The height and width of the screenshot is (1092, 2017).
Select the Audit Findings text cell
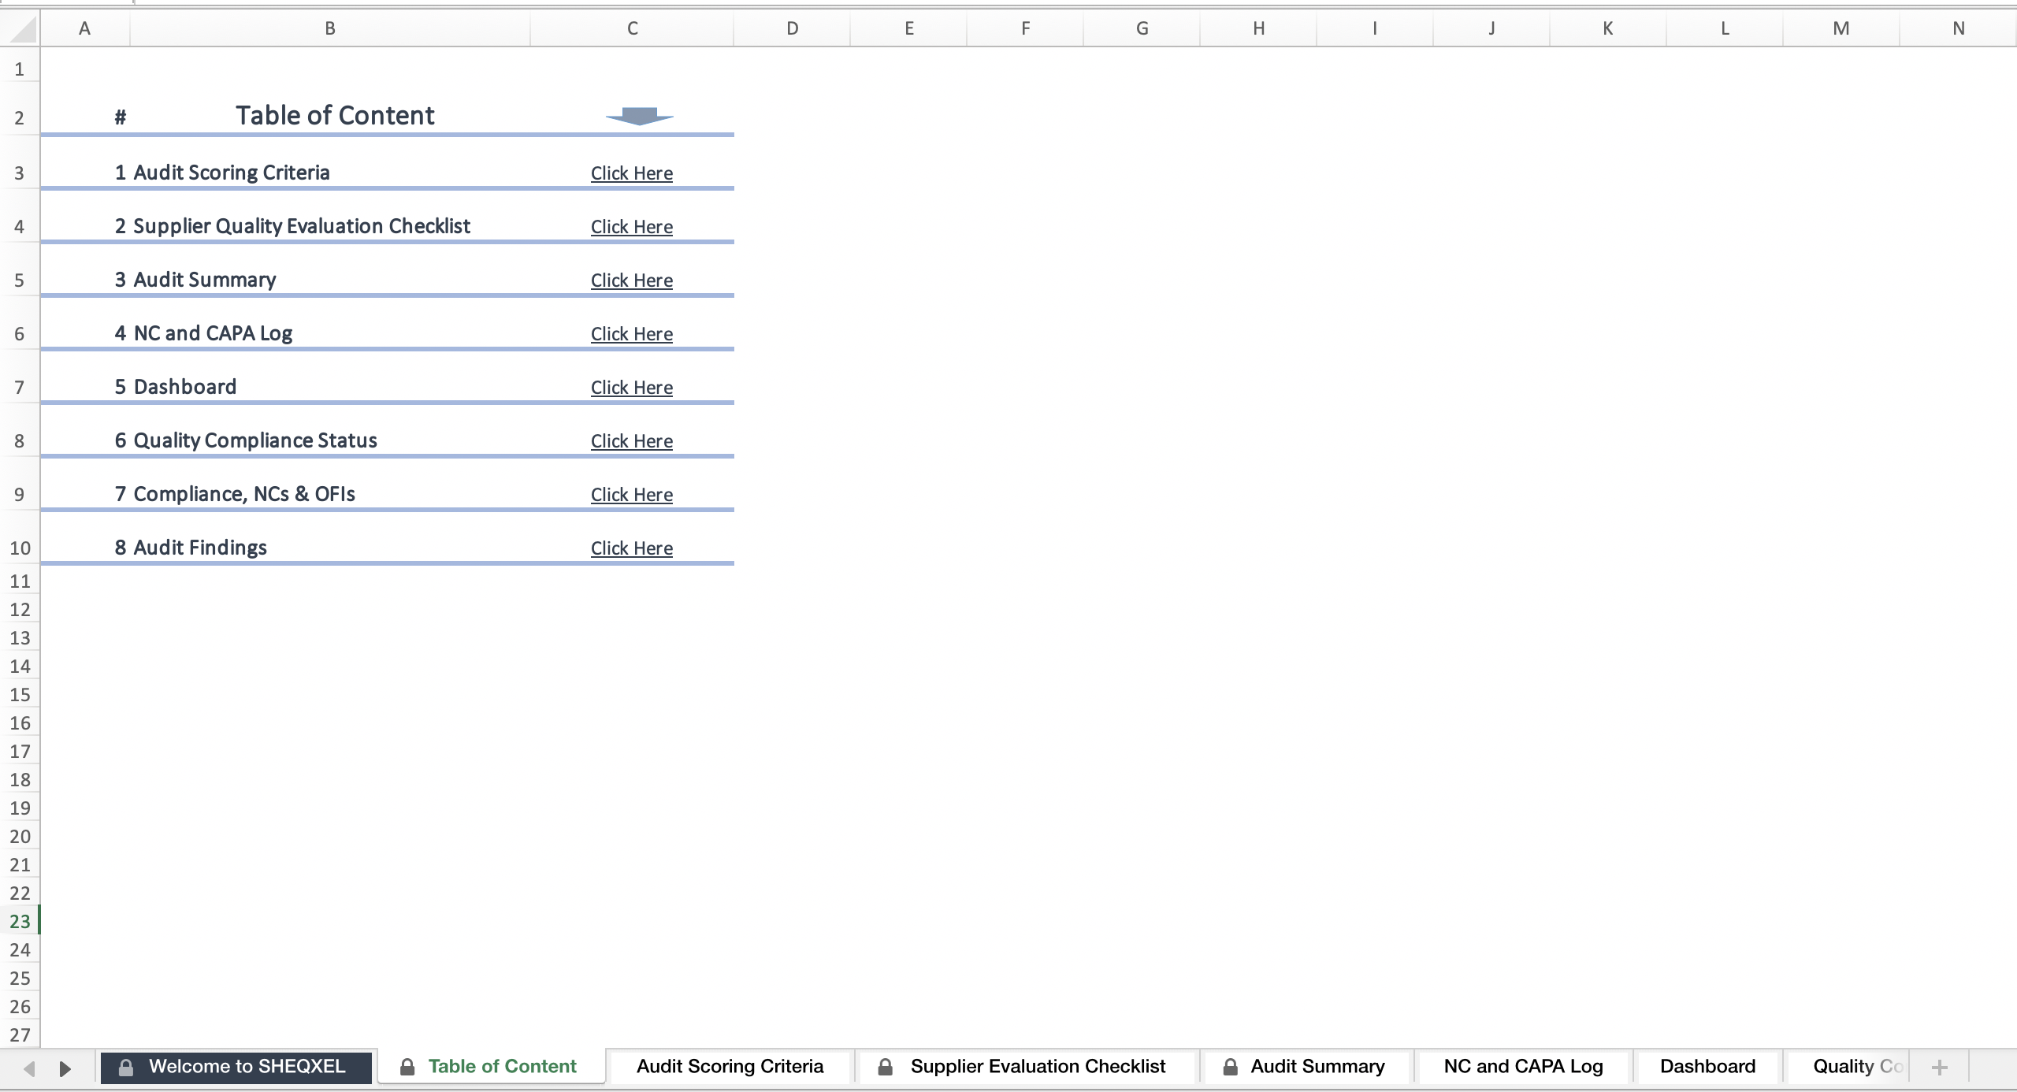coord(200,548)
